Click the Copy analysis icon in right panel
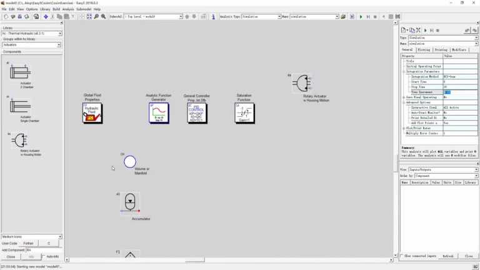 point(412,30)
